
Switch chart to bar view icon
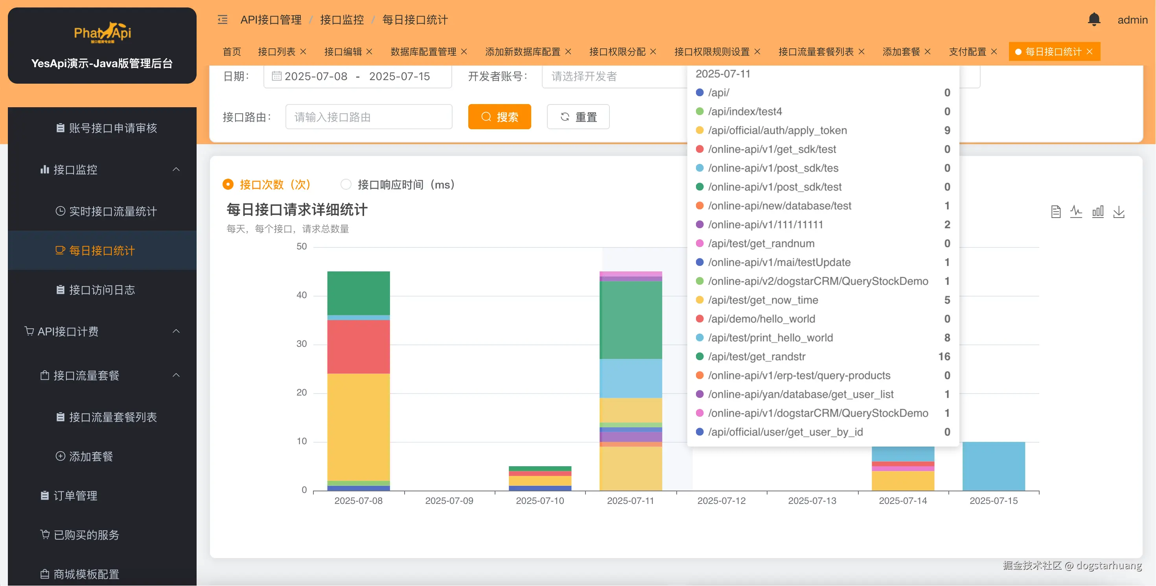tap(1098, 212)
